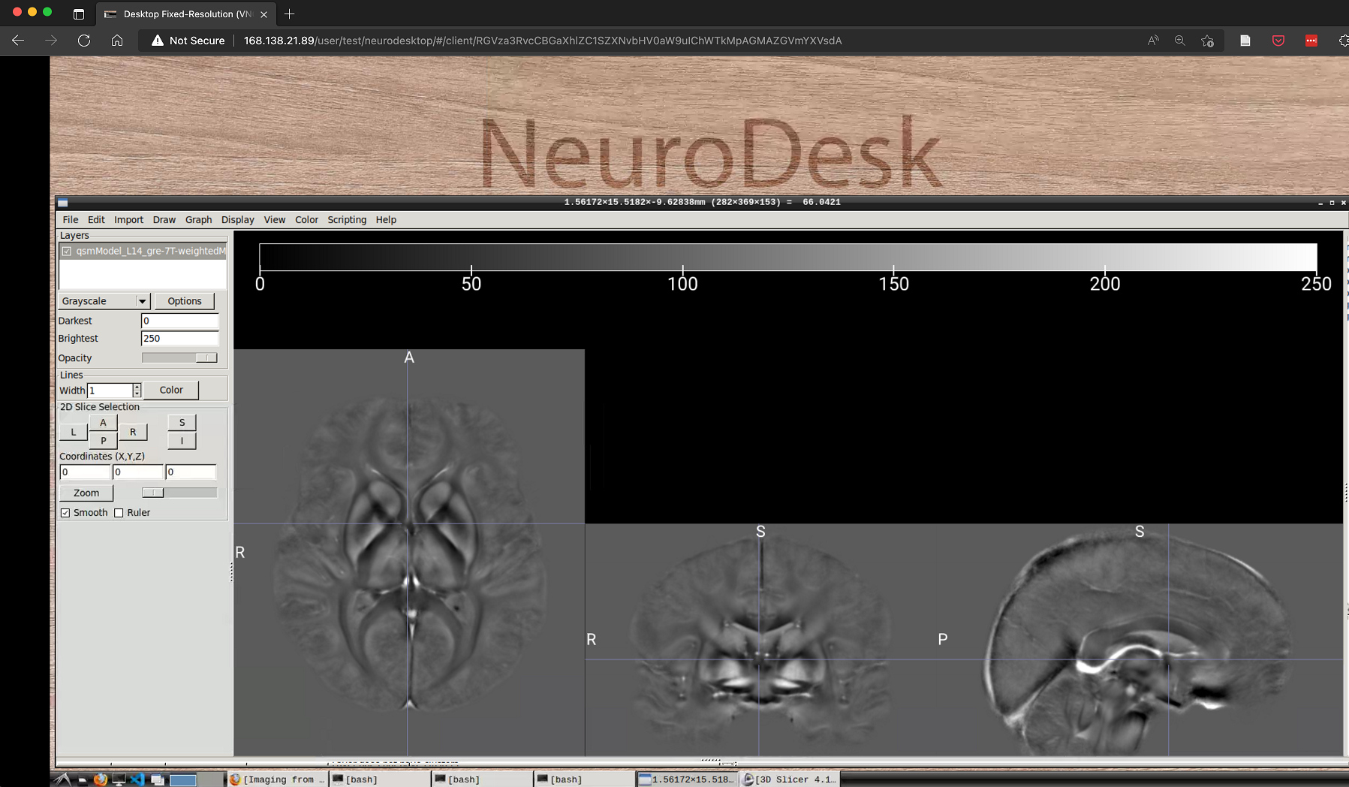Open Firefox from the taskbar

[x=100, y=781]
